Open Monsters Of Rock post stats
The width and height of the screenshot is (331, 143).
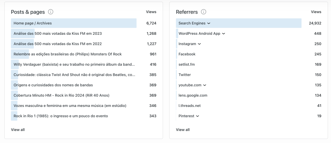click(68, 54)
